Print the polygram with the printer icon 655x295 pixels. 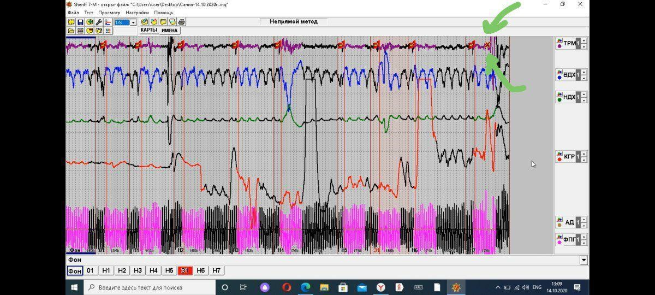coord(181,22)
